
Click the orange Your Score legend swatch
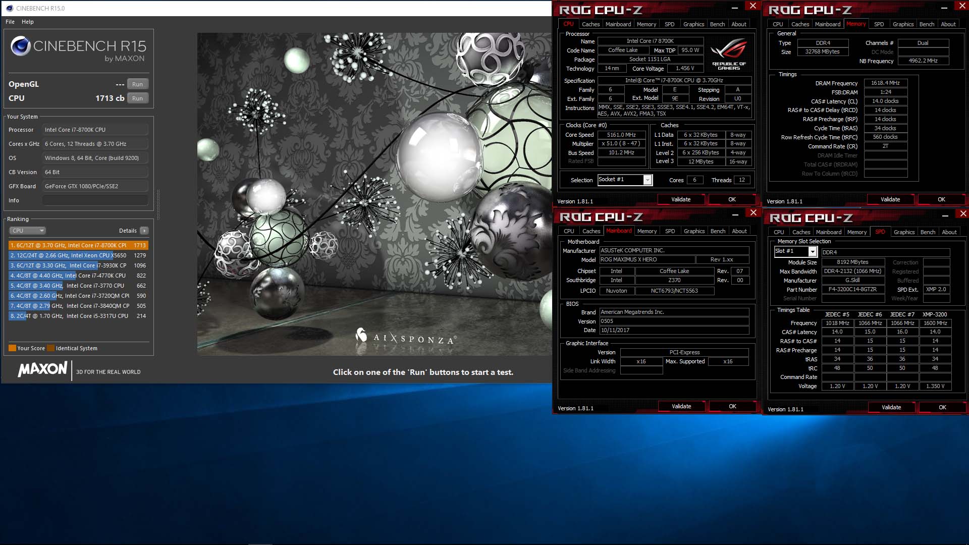tap(12, 348)
